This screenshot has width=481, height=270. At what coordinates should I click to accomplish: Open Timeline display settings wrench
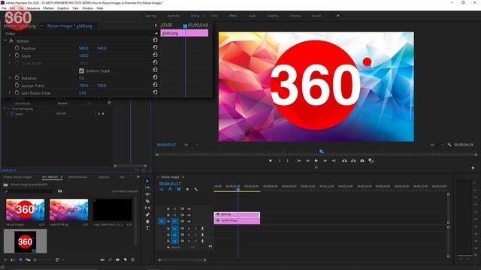click(196, 190)
